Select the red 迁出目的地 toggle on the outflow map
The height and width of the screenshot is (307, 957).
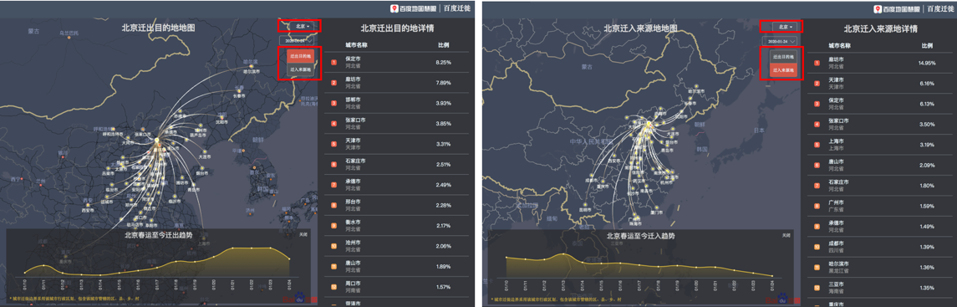click(300, 56)
